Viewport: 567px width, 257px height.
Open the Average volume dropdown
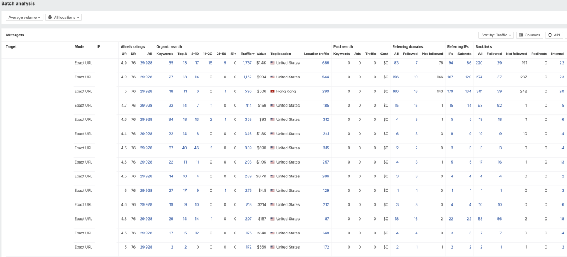tap(24, 17)
